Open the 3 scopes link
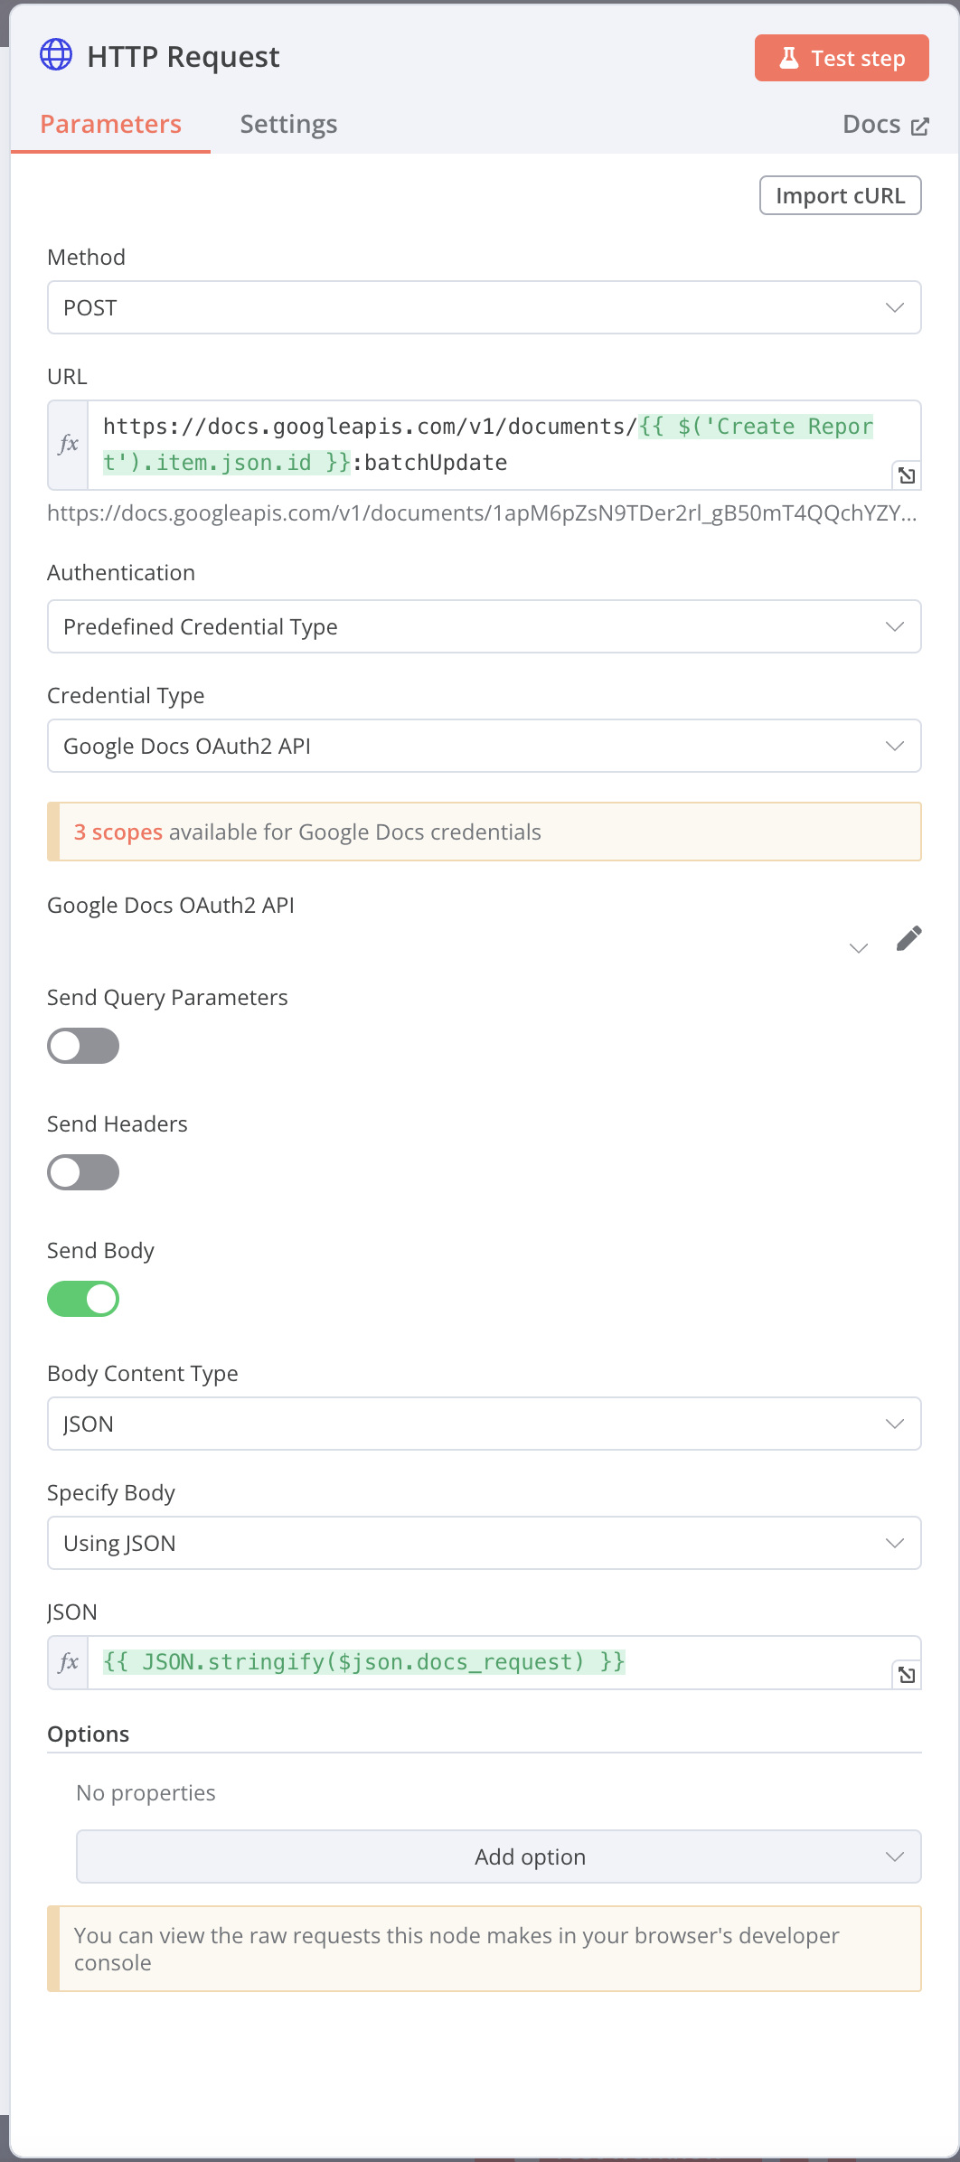 118,832
